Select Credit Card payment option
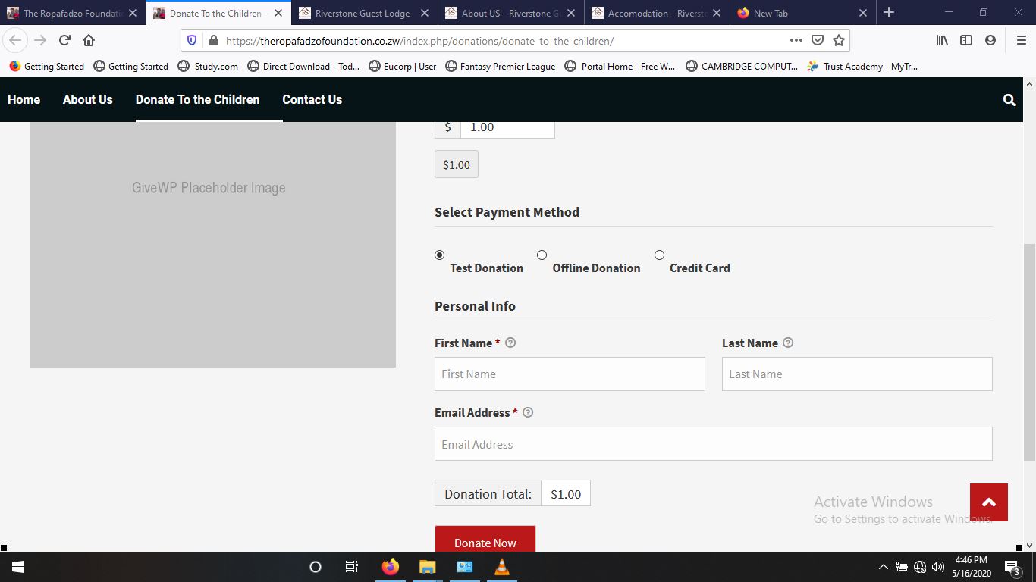Image resolution: width=1036 pixels, height=582 pixels. coord(659,255)
